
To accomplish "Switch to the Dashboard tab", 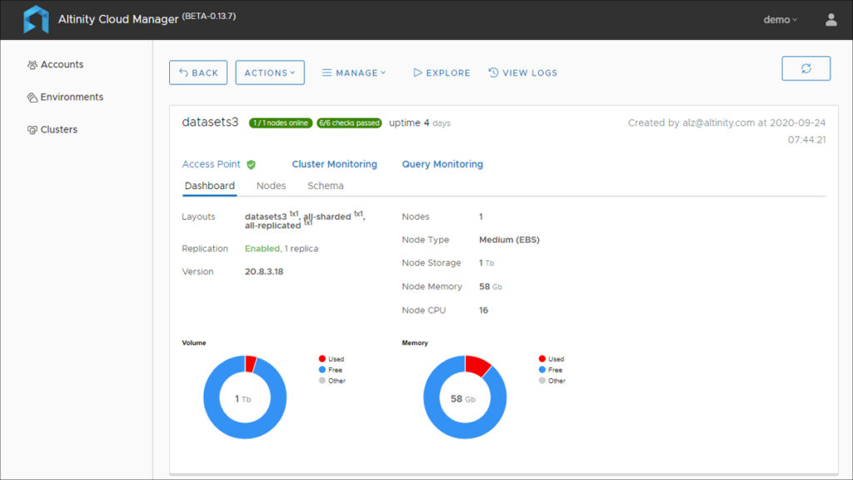I will point(209,186).
